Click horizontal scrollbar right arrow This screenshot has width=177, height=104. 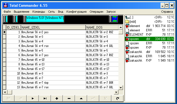(116, 92)
